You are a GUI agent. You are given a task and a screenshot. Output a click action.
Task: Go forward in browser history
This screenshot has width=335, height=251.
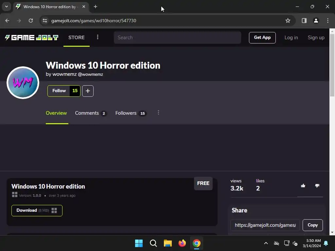(x=19, y=21)
